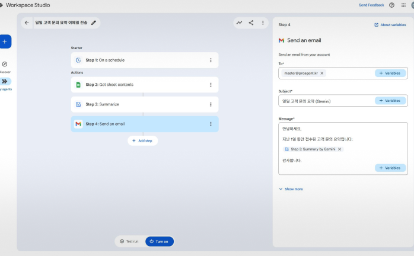The height and width of the screenshot is (256, 414).
Task: Remove Step 3 Summary by Gemini variable chip
Action: 339,149
